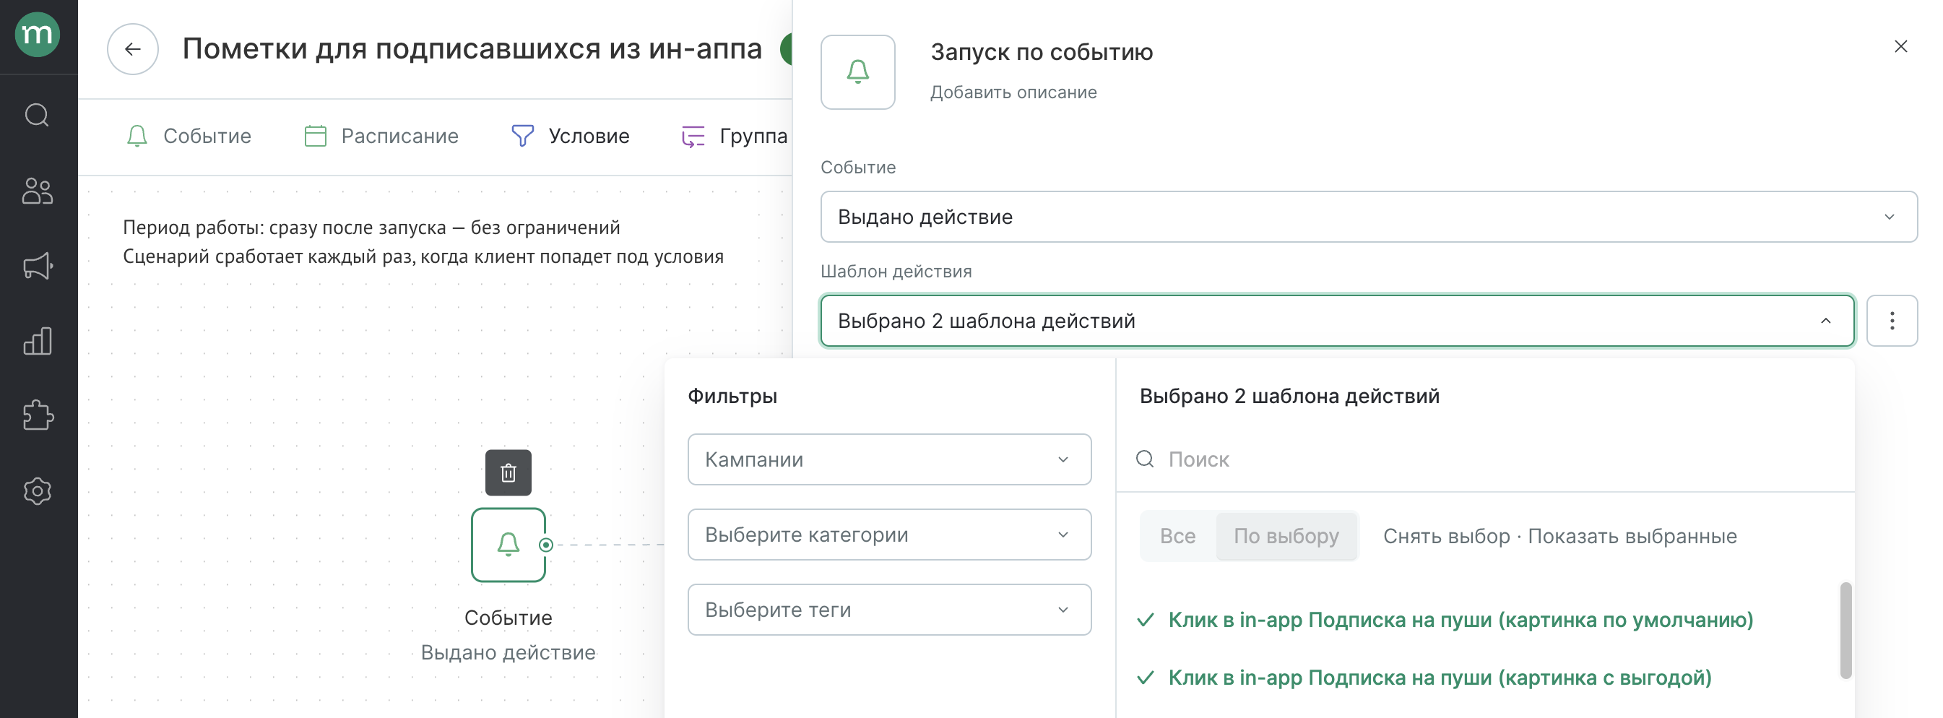Collapse the Выбрано 2 шаблона действий dropdown
This screenshot has height=718, width=1943.
point(1336,321)
